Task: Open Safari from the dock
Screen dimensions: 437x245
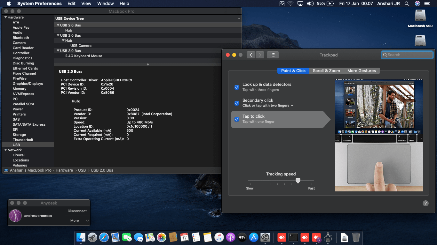Action: tap(104, 237)
